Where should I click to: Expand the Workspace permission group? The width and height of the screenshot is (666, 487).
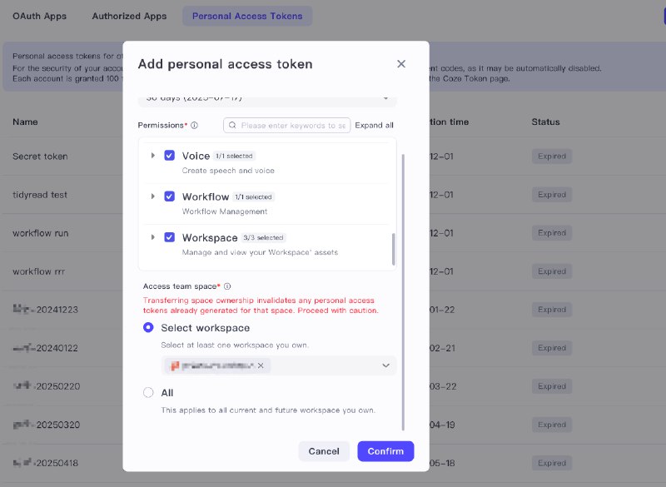[x=153, y=237]
